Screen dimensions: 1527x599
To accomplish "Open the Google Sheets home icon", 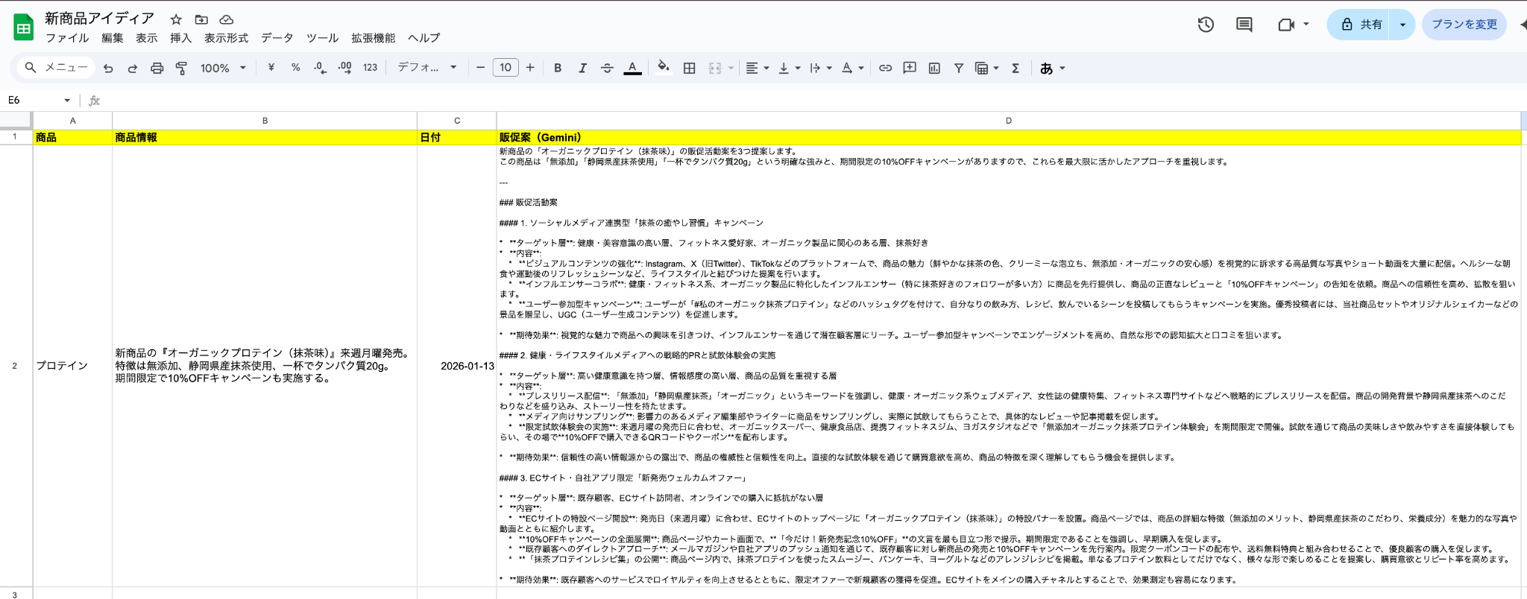I will tap(24, 28).
